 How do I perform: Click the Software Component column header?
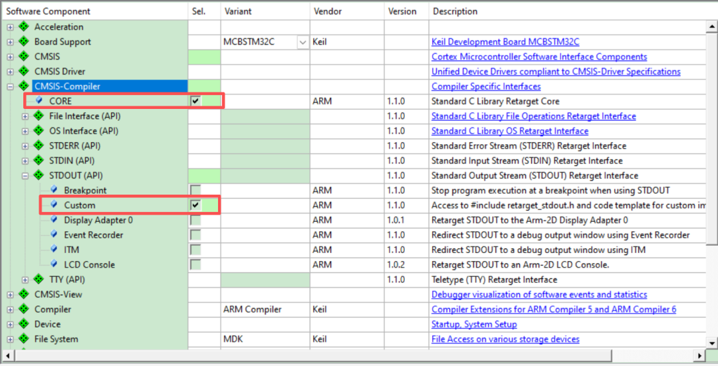[48, 11]
